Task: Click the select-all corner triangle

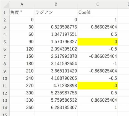Action: pos(6,5)
